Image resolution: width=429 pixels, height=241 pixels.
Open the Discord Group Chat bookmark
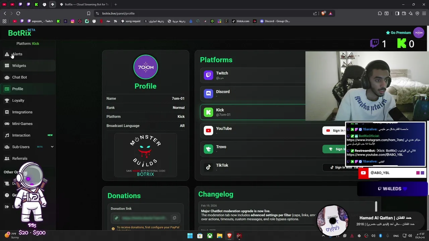275,21
